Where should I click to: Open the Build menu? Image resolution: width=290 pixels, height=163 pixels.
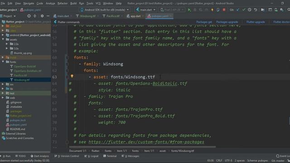(73, 3)
